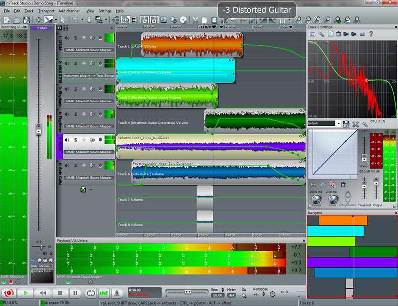Arm record on the Solo Guitar track
398x306 pixels.
(100, 166)
